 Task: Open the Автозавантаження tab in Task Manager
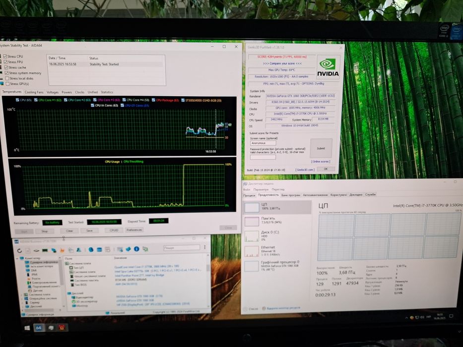[315, 195]
